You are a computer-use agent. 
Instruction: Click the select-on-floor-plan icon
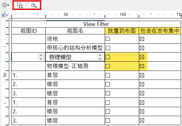tap(20, 5)
